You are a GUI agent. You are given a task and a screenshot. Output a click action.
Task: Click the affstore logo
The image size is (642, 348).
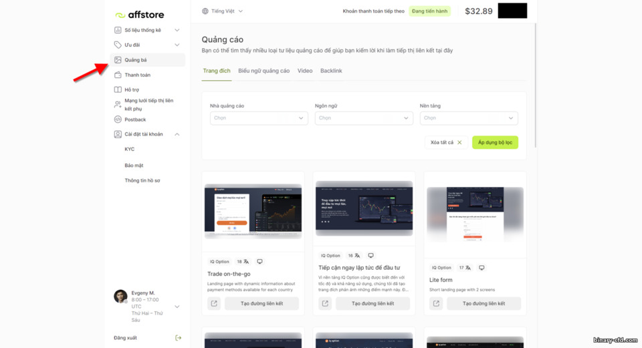click(140, 15)
